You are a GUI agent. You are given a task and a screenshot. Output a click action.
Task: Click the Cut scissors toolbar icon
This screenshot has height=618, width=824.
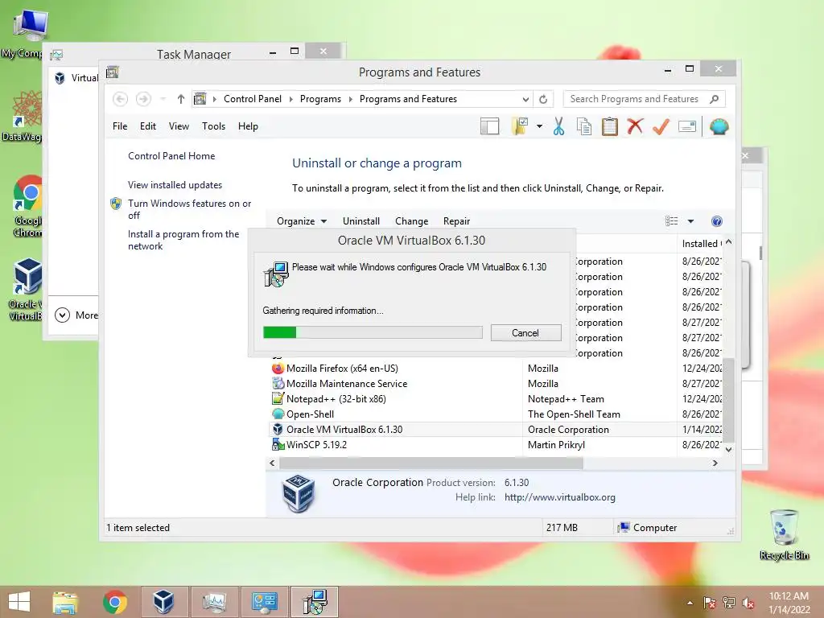pyautogui.click(x=558, y=126)
